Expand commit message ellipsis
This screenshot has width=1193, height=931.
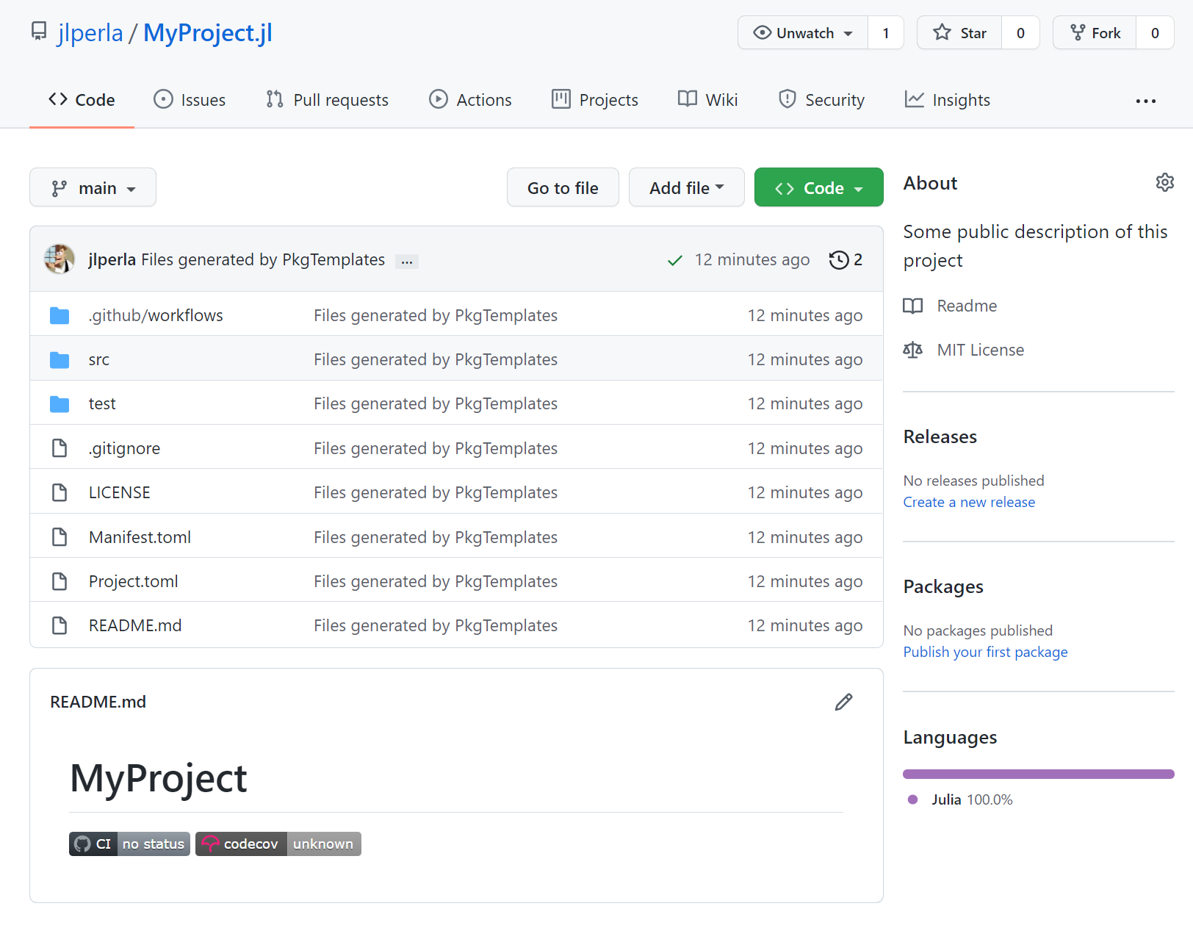406,262
